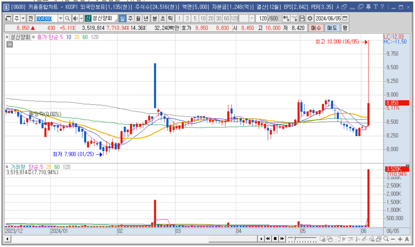The height and width of the screenshot is (247, 415).
Task: Click the play forward arrow control
Action: pos(261,239)
